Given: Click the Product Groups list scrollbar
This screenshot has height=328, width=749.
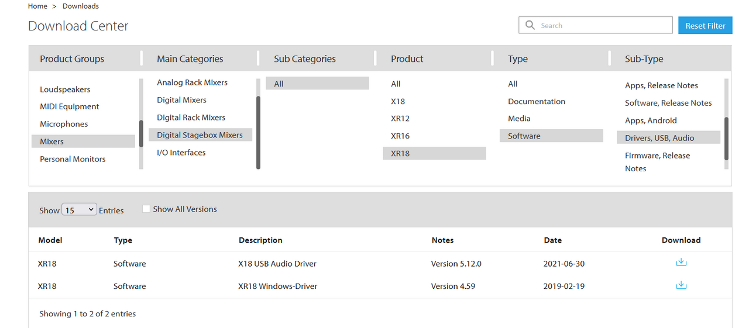Looking at the screenshot, I should (141, 134).
